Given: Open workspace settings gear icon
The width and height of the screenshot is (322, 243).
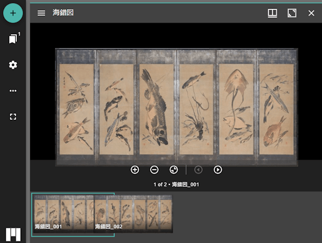Looking at the screenshot, I should (x=13, y=65).
